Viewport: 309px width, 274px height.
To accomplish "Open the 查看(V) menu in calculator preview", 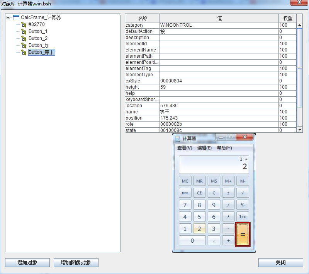I will (185, 148).
